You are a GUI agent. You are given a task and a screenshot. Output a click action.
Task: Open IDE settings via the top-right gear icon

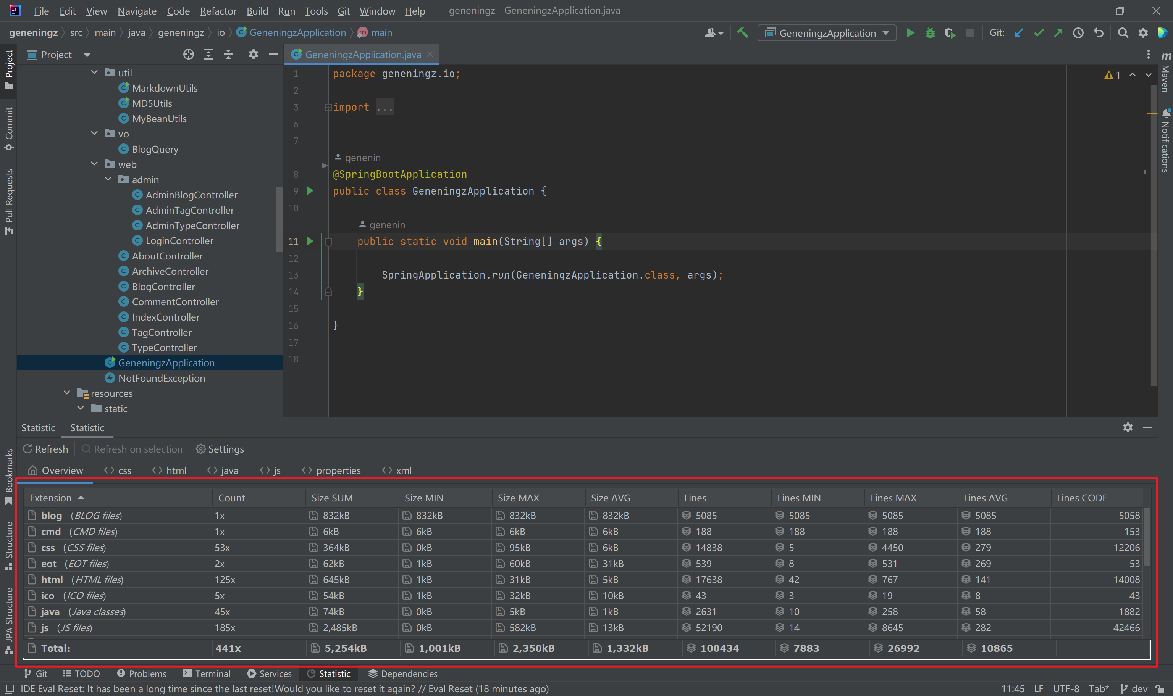[1143, 33]
